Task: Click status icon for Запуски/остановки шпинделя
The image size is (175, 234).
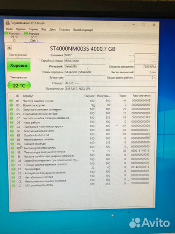Action: coord(12,110)
